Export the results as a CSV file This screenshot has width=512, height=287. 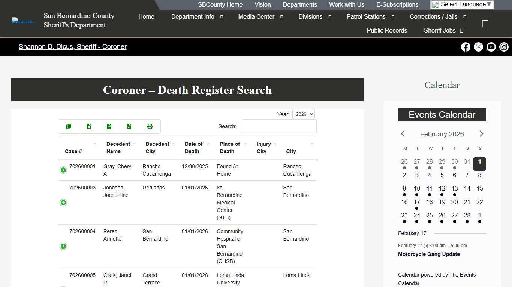pos(109,126)
